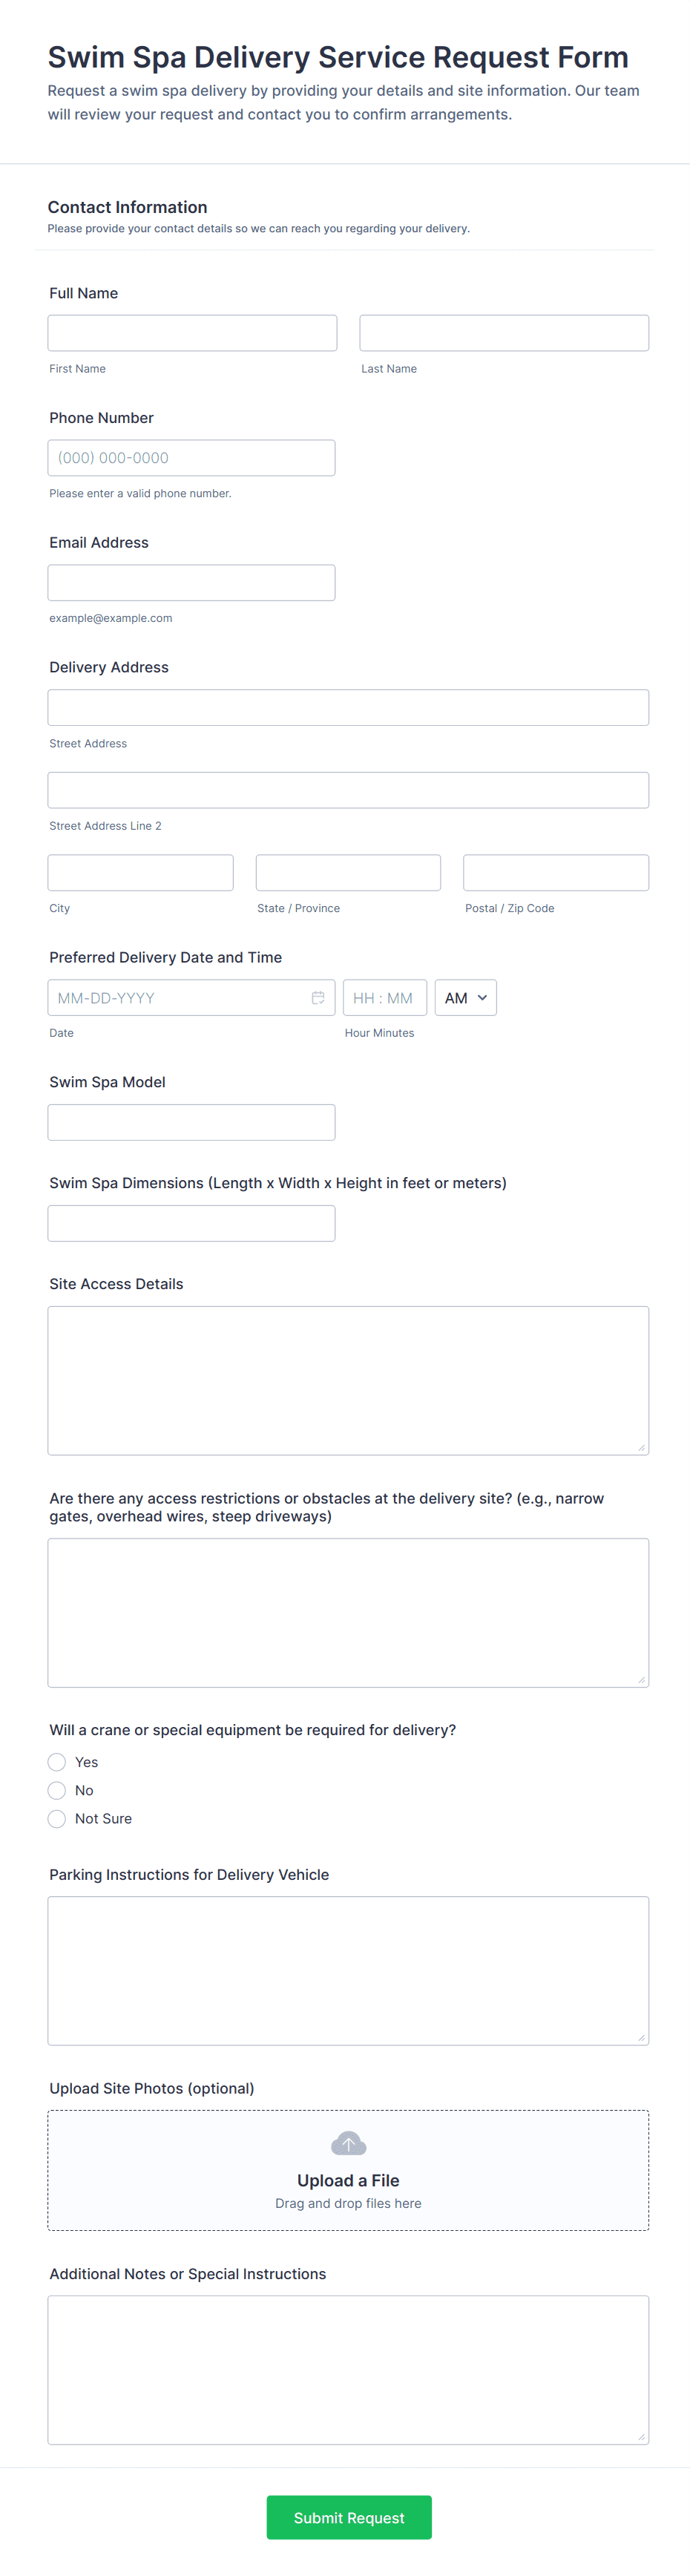Focus the Phone Number input
The width and height of the screenshot is (690, 2576).
point(191,458)
